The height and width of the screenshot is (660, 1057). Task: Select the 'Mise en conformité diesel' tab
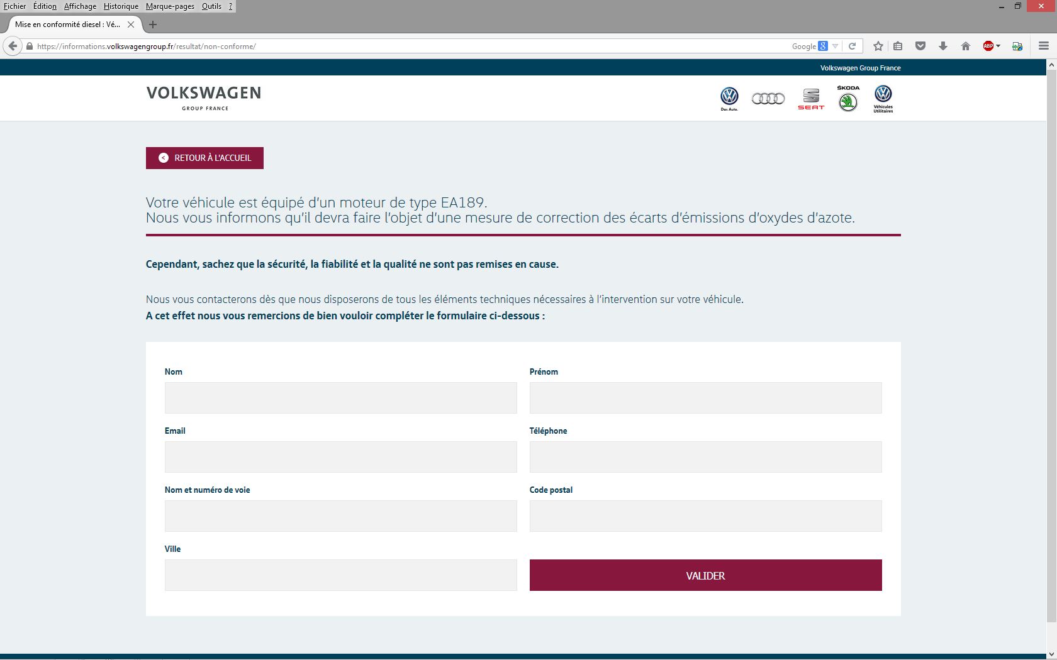pyautogui.click(x=67, y=25)
